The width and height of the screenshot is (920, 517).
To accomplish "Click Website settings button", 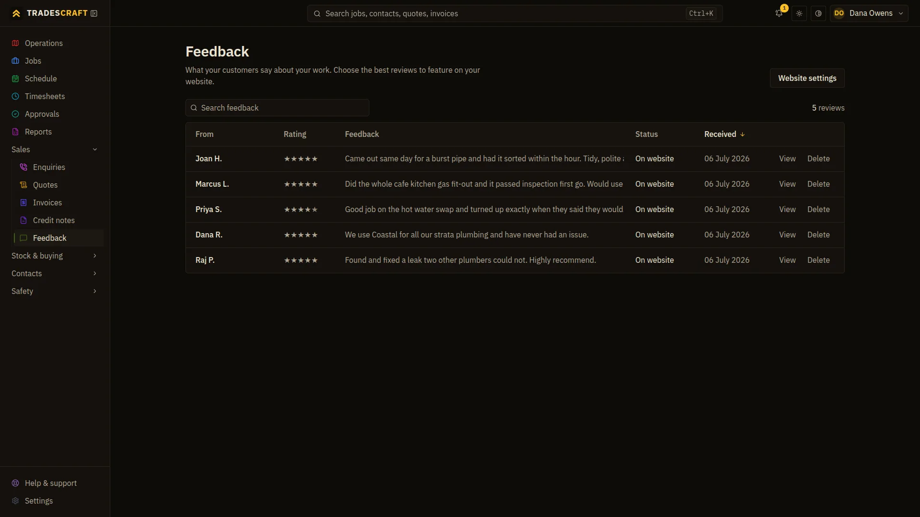I will tap(807, 78).
